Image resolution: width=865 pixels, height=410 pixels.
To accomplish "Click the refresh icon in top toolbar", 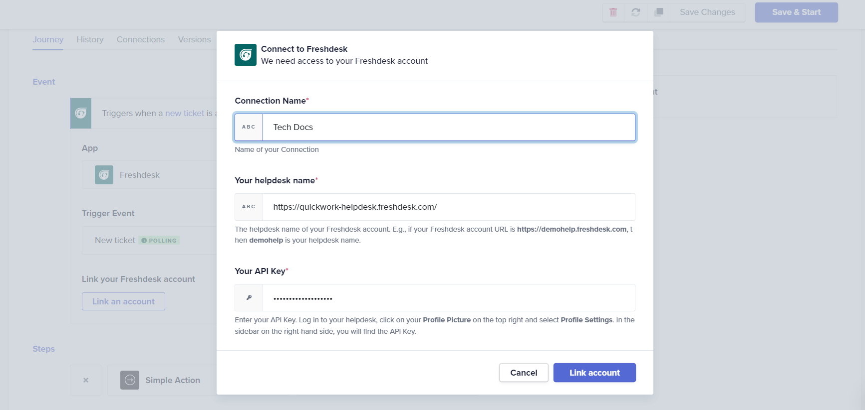I will click(x=635, y=12).
